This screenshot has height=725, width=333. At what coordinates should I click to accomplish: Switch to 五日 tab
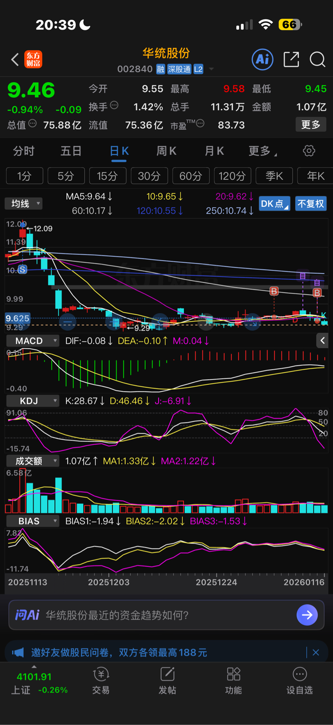[71, 151]
